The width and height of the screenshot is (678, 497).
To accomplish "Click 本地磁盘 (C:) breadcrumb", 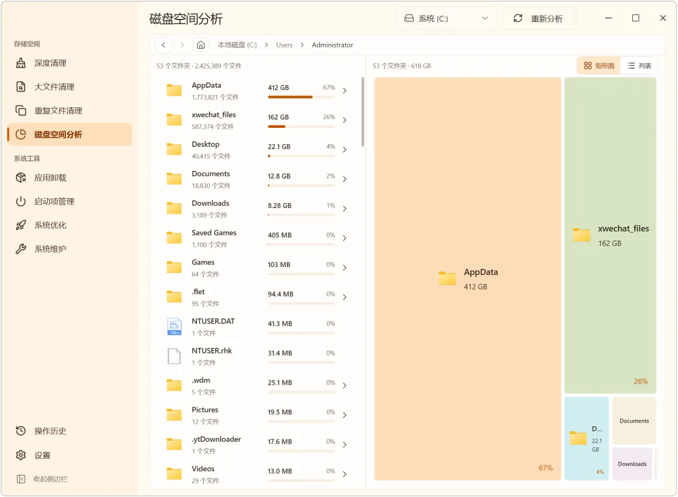I will point(237,45).
